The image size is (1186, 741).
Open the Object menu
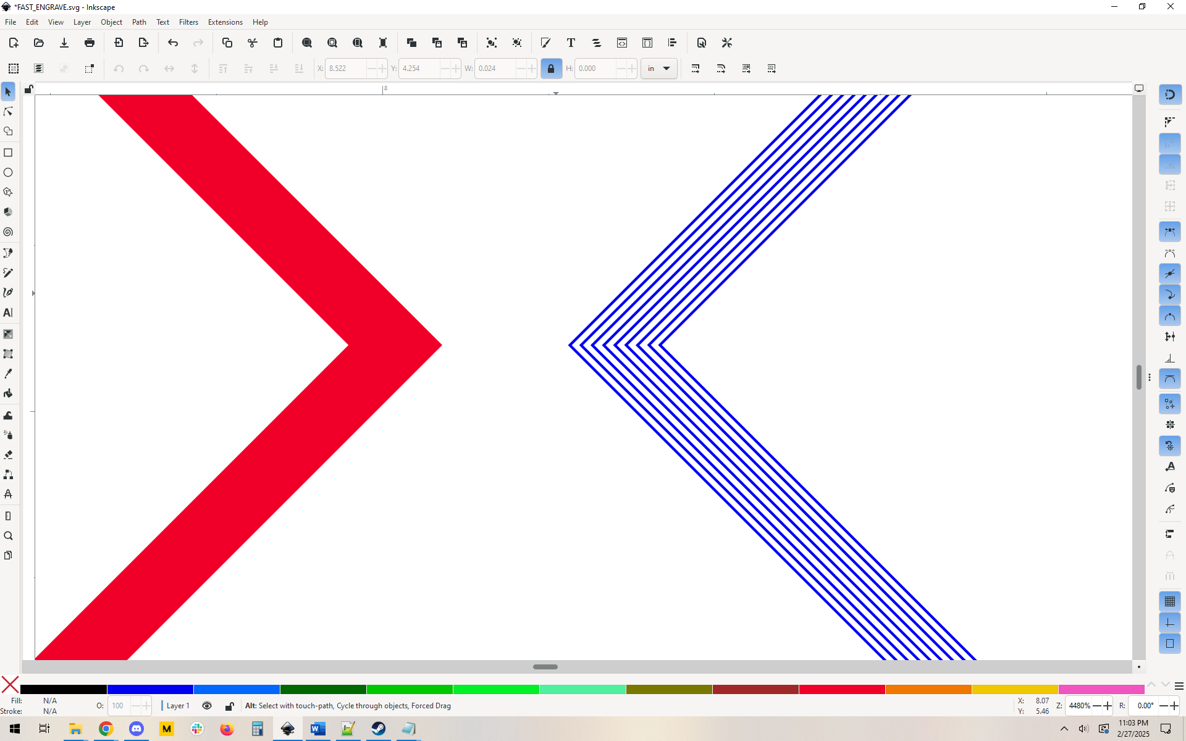[111, 22]
